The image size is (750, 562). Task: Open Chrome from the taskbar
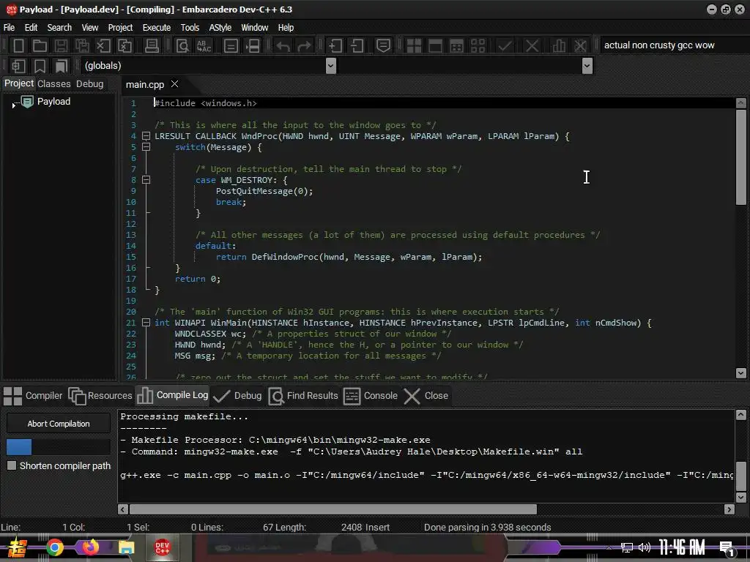[55, 547]
